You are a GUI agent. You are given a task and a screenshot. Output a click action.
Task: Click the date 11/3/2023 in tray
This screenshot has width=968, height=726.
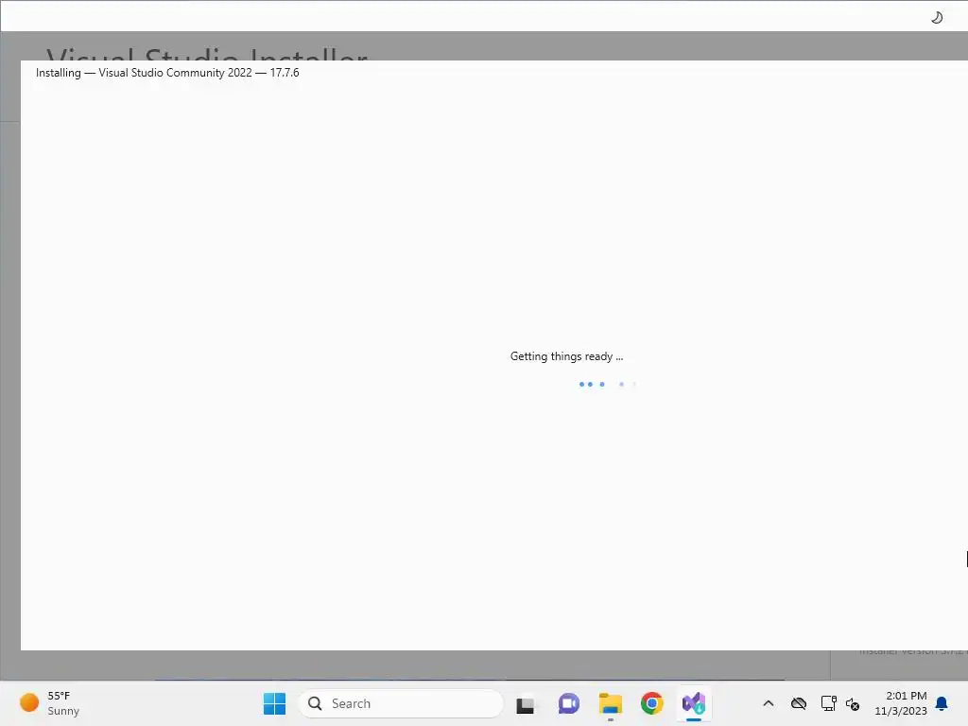click(x=901, y=711)
